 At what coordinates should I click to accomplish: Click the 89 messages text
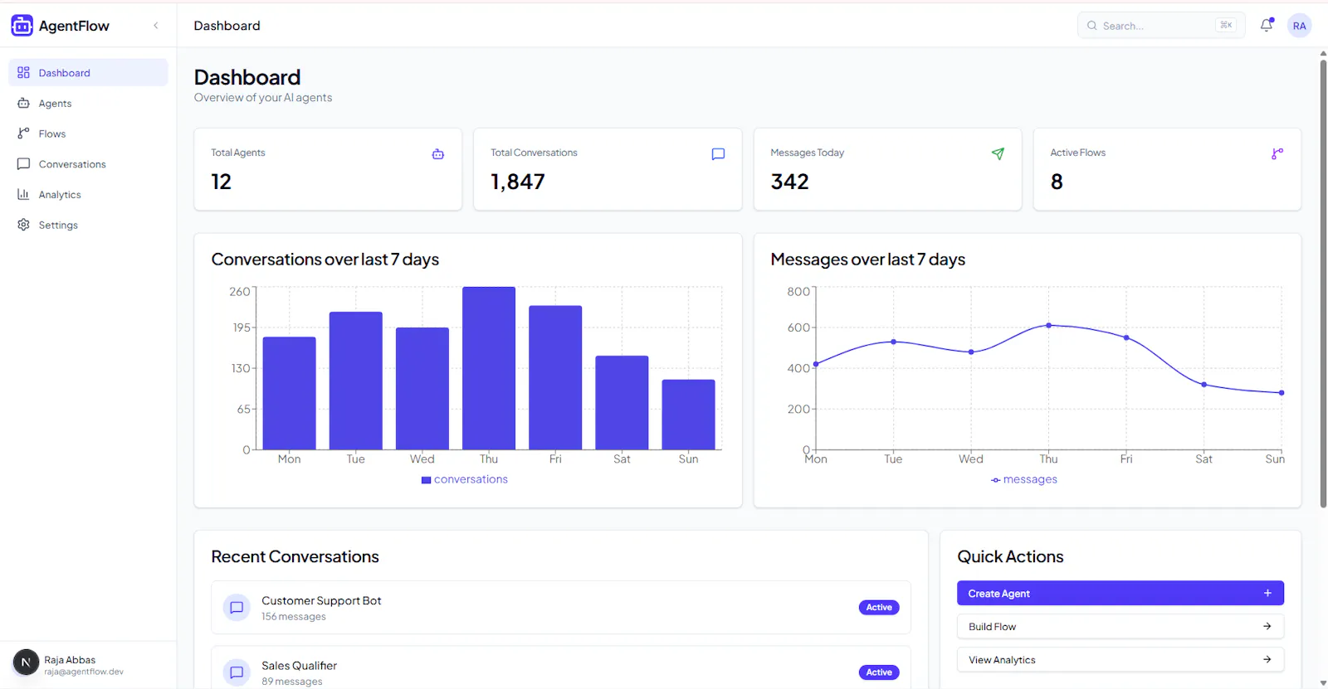pos(292,682)
